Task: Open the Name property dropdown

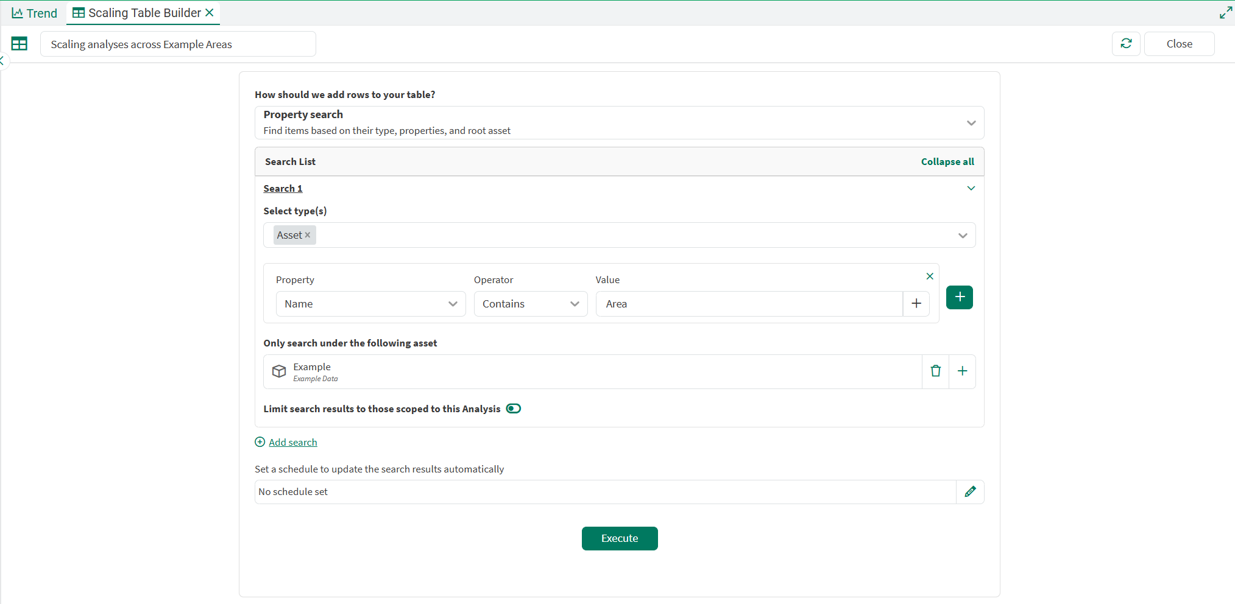Action: [x=370, y=304]
